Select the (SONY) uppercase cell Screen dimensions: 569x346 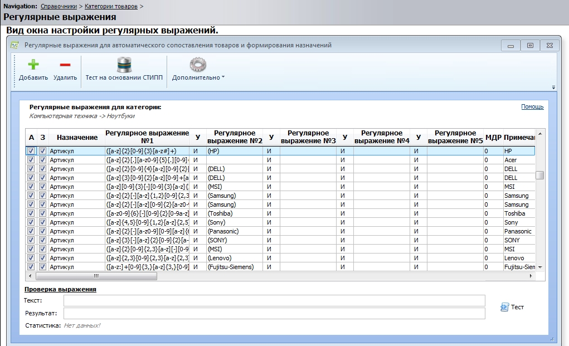point(235,240)
